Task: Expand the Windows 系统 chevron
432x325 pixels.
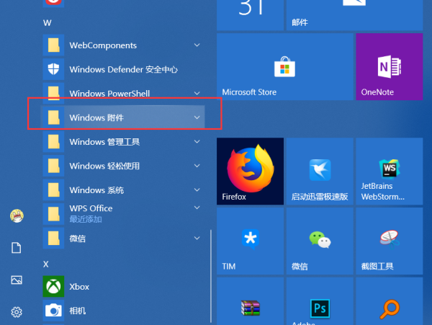Action: (x=197, y=190)
